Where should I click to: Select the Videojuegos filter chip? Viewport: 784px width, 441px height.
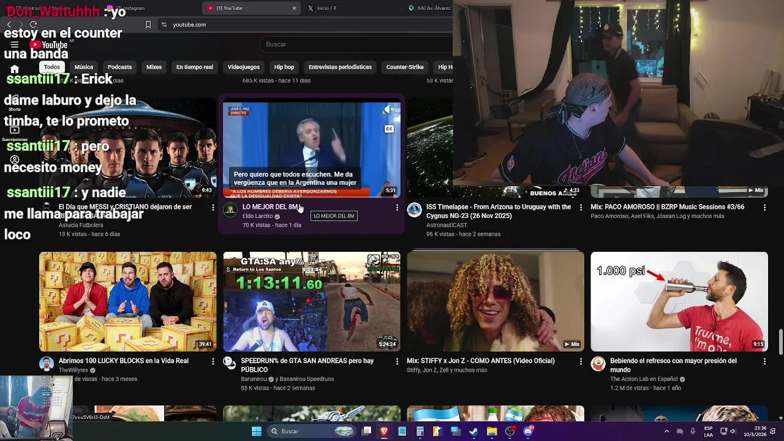coord(244,67)
